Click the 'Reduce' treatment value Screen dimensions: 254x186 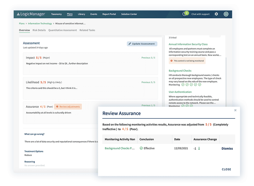28,155
